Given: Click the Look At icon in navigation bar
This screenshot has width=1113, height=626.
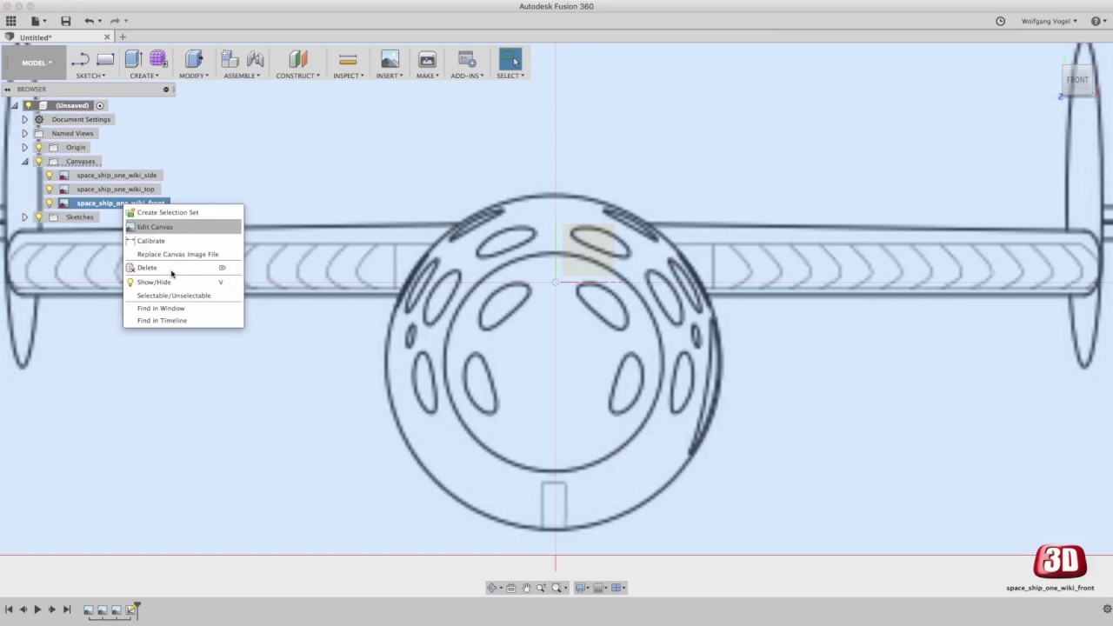Looking at the screenshot, I should (x=510, y=588).
